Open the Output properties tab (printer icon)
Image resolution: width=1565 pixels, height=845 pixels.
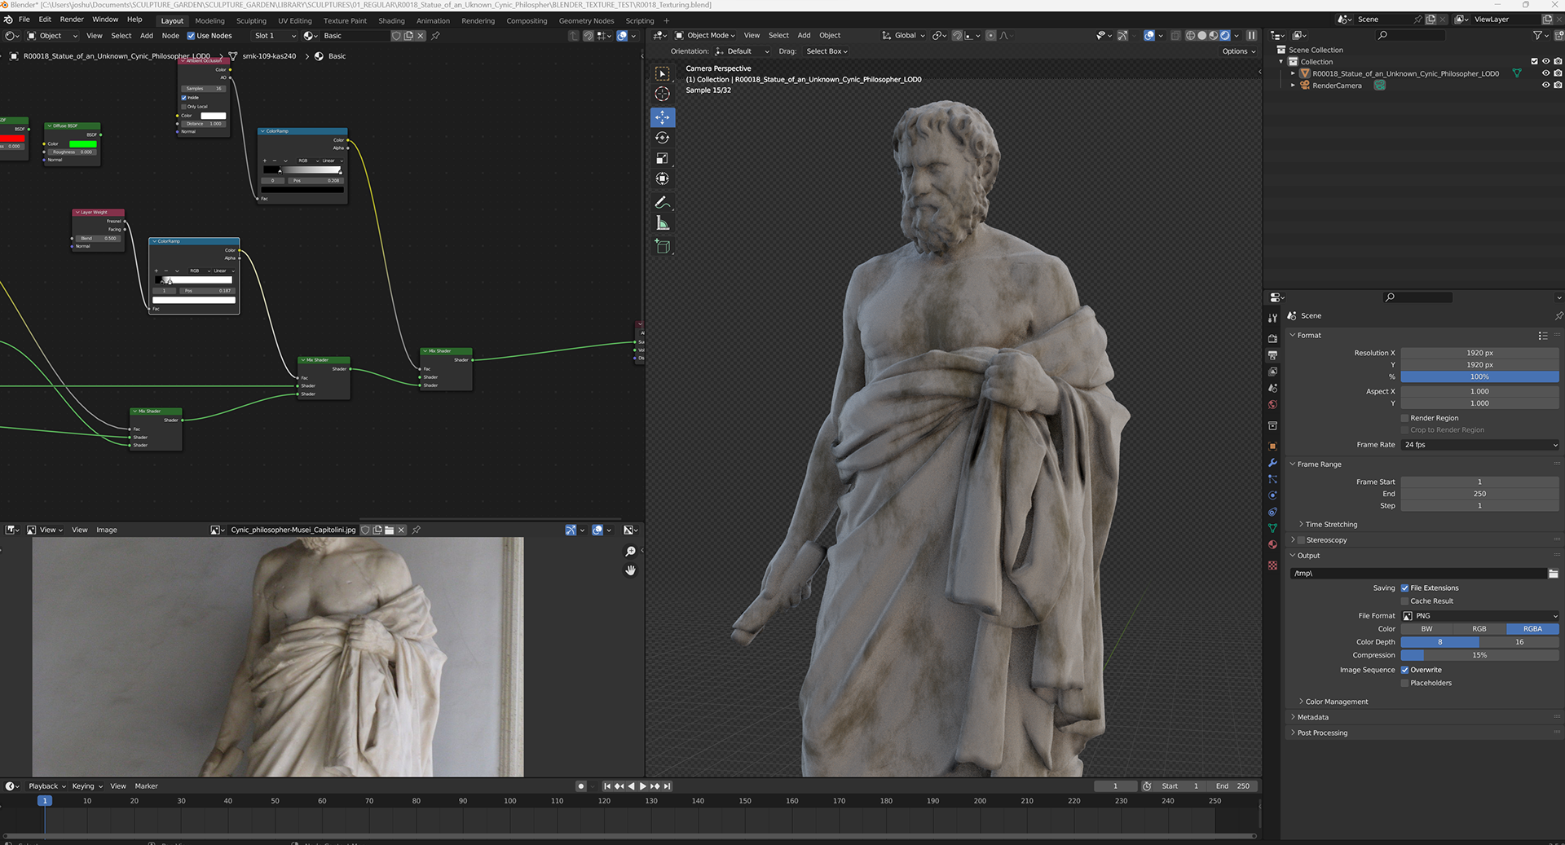(1272, 355)
